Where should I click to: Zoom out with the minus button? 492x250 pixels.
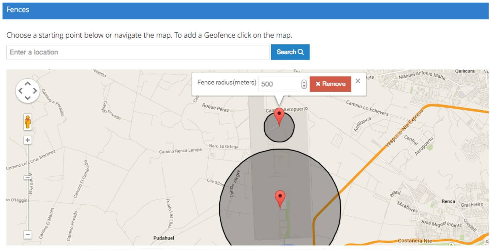(x=28, y=235)
